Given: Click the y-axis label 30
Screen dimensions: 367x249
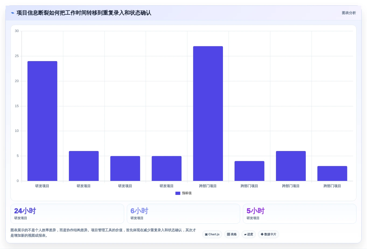Looking at the screenshot, I should 17,31.
